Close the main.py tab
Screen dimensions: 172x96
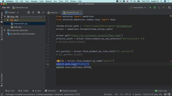pyautogui.click(x=59, y=13)
